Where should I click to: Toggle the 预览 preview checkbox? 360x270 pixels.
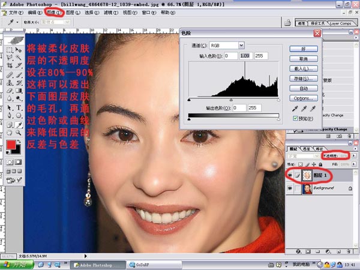click(x=295, y=119)
